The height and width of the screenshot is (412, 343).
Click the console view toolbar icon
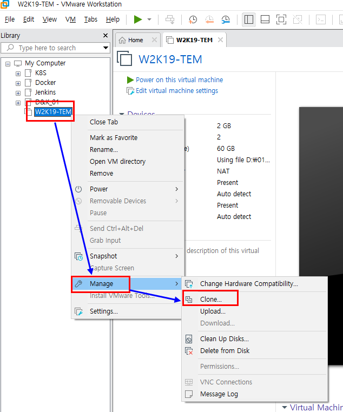point(321,19)
